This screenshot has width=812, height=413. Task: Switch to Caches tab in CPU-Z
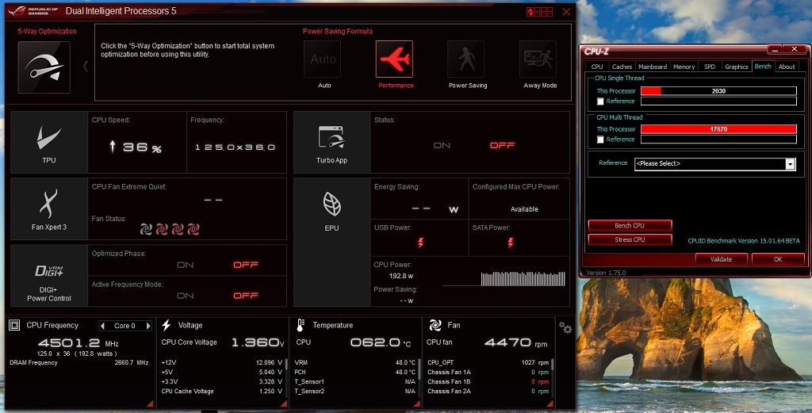(622, 67)
